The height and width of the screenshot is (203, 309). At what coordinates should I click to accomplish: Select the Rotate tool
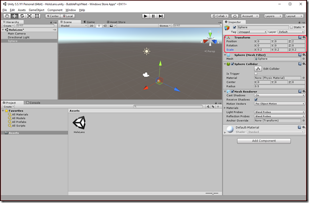click(22, 16)
